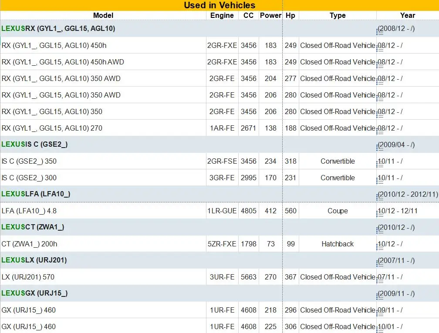This screenshot has height=333, width=439.
Task: Click the (2010/12 - 2012/11) year range cell
Action: click(x=408, y=194)
